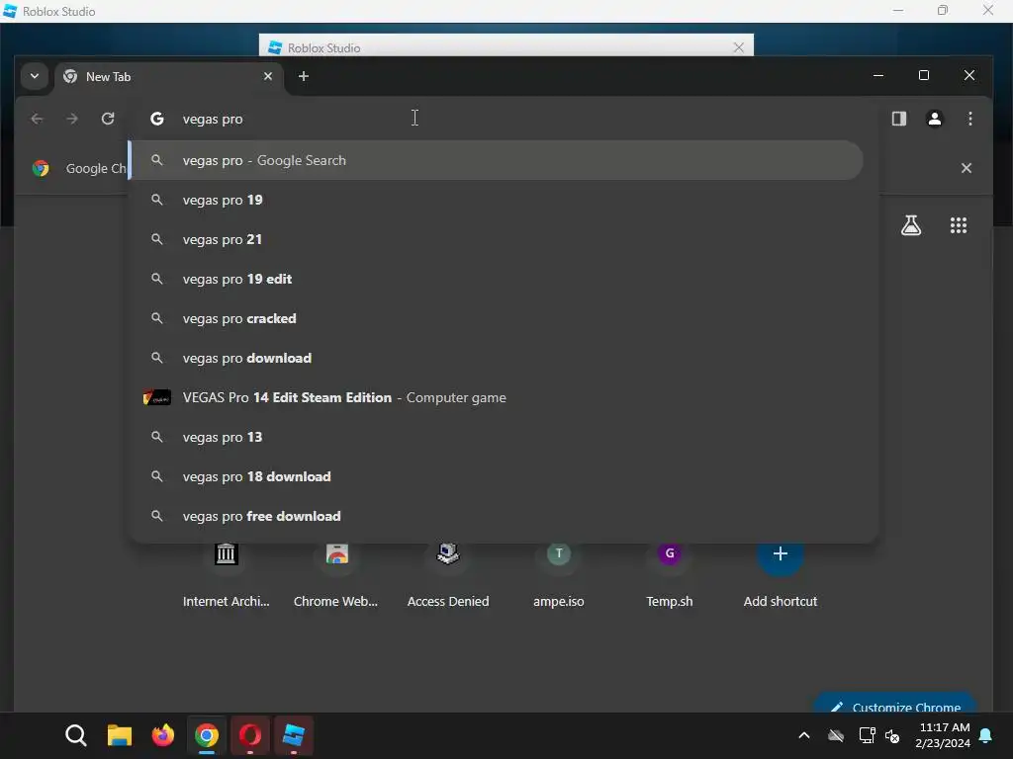
Task: Pick 'VEGAS Pro 14 Edit Steam Edition' suggestion
Action: tap(496, 397)
